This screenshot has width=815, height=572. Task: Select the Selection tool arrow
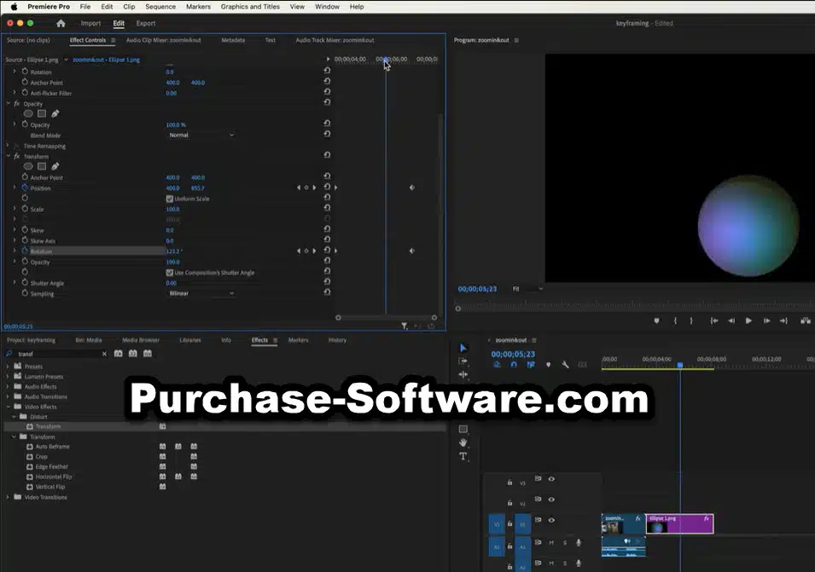tap(463, 348)
